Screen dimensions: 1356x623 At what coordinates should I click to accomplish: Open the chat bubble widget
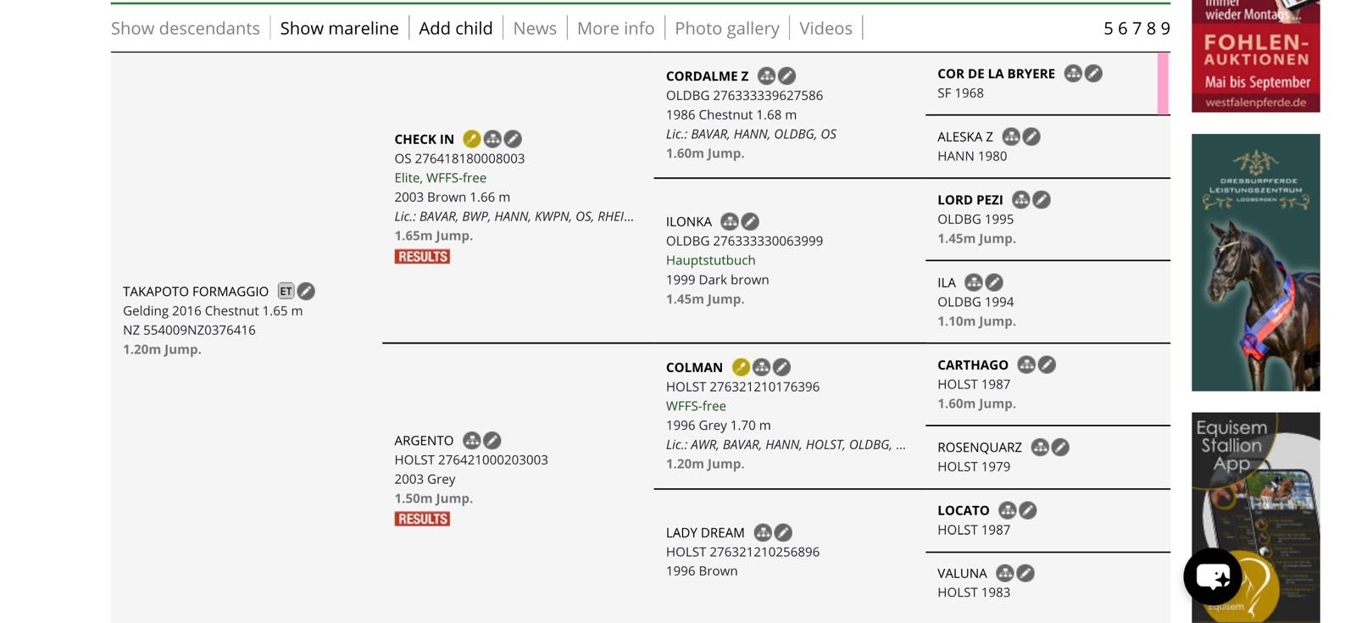pos(1213,576)
